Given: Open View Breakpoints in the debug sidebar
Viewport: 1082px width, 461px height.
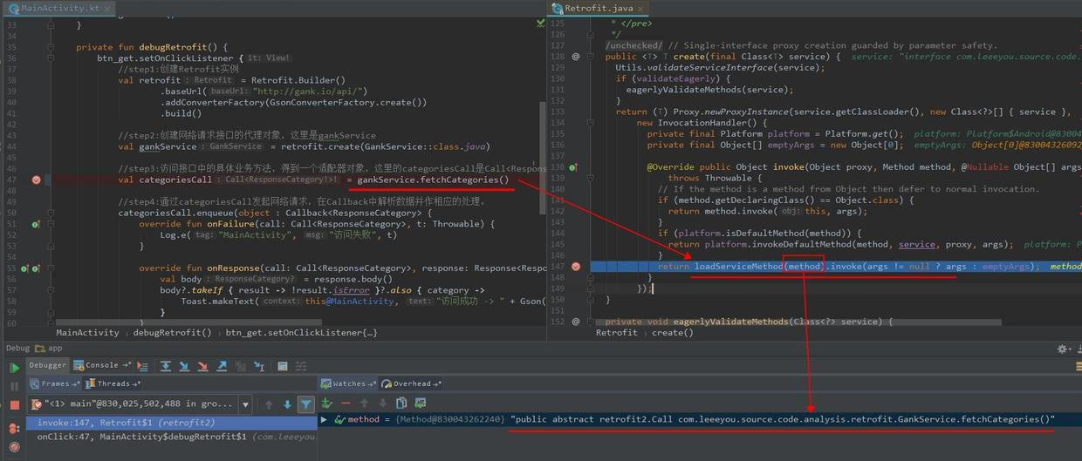Looking at the screenshot, I should click(x=15, y=429).
